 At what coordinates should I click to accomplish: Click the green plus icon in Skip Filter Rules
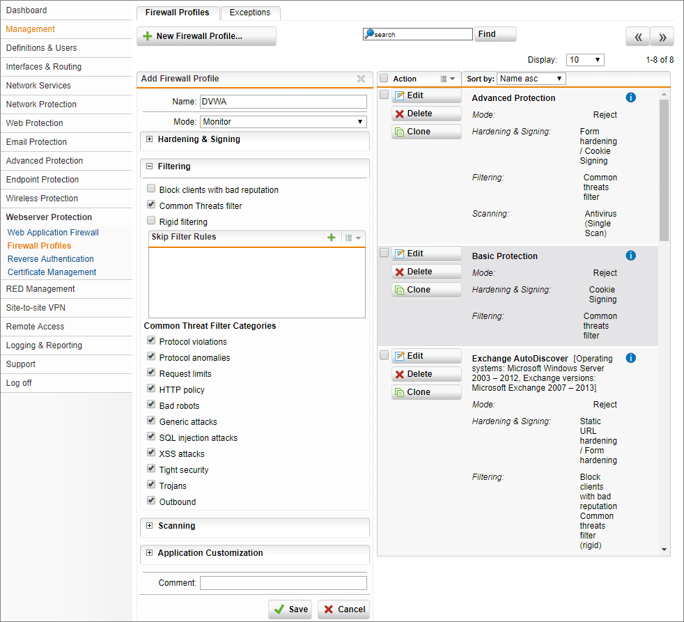[331, 238]
